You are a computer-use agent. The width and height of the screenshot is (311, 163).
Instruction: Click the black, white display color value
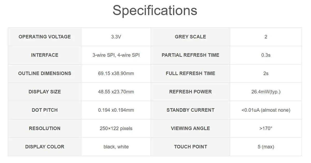coord(116,147)
